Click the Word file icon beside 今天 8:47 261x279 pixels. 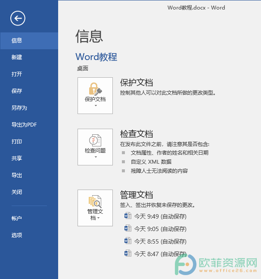point(128,253)
